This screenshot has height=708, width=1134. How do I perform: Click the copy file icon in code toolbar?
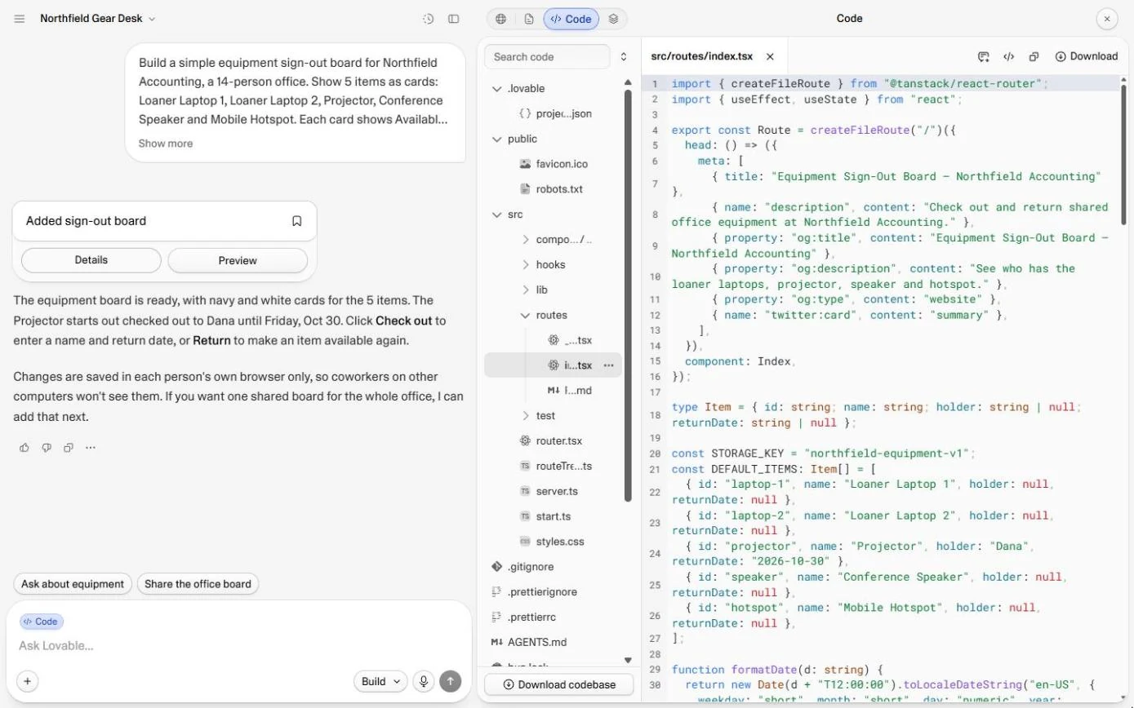point(1034,56)
